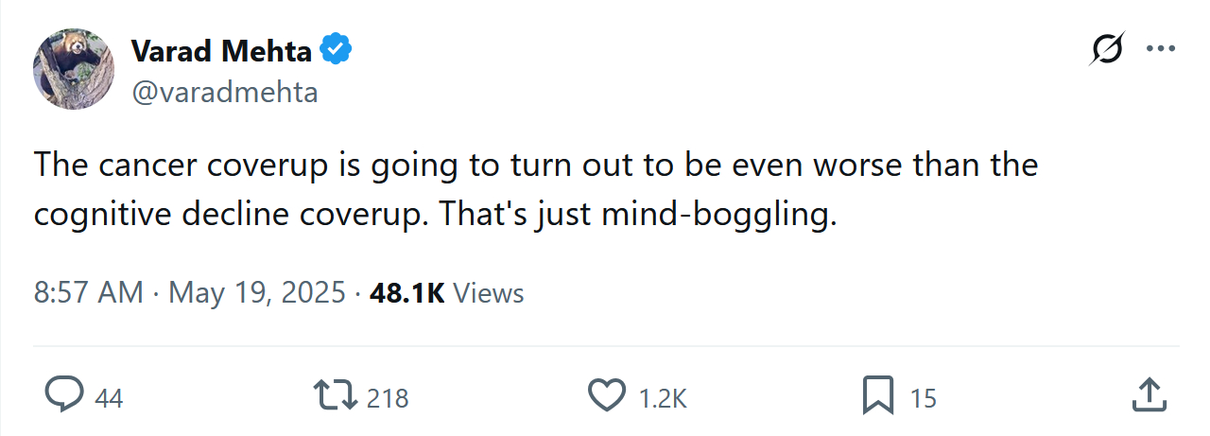This screenshot has height=436, width=1210.
Task: Click the repost count 218
Action: (x=388, y=398)
